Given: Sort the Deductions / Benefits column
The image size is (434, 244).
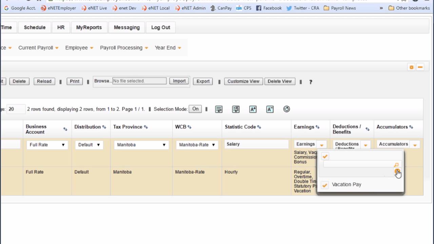Looking at the screenshot, I should [368, 129].
